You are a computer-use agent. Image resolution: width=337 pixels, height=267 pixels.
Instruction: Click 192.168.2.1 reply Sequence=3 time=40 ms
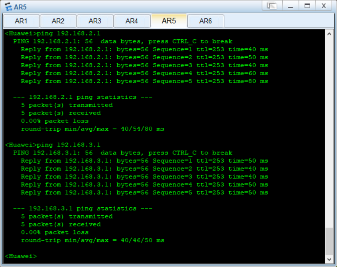click(144, 65)
